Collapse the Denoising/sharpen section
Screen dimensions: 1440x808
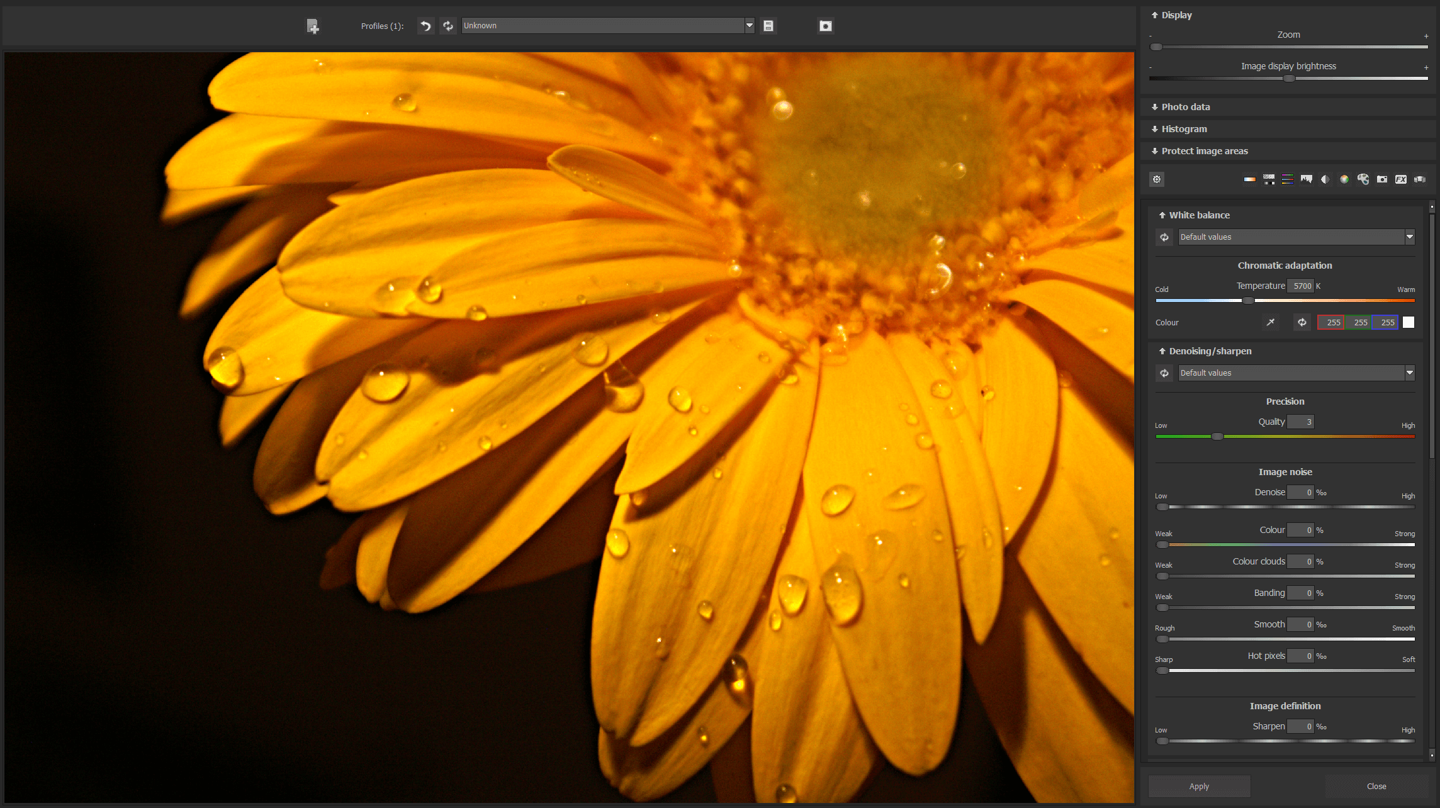tap(1205, 351)
